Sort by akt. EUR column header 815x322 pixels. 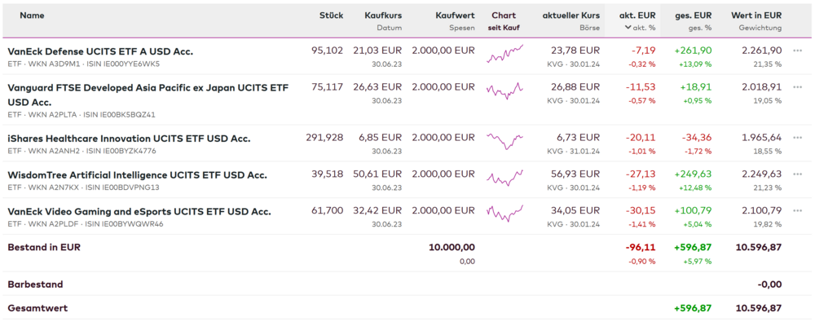tap(637, 15)
